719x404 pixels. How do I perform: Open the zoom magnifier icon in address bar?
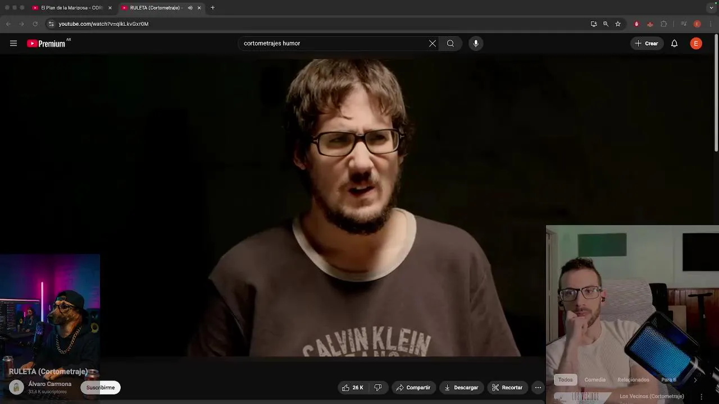pyautogui.click(x=606, y=24)
